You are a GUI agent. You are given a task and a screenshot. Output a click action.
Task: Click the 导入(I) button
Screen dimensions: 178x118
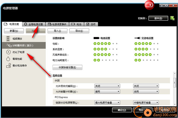(57, 31)
